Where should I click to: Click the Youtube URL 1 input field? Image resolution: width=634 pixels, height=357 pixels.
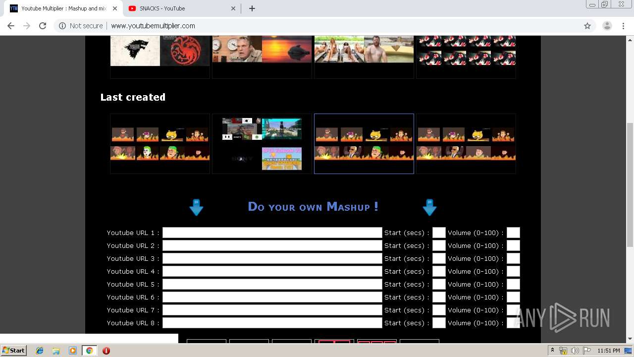[272, 233]
